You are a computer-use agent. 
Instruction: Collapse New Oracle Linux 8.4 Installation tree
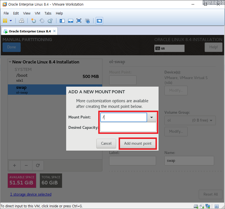click(10, 62)
